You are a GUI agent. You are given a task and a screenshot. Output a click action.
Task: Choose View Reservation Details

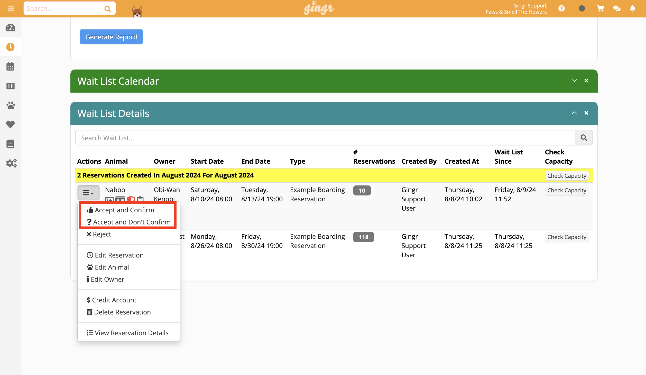(x=127, y=333)
